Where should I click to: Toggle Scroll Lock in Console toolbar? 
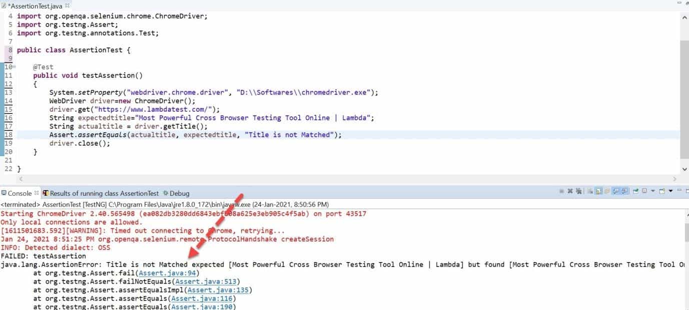599,191
